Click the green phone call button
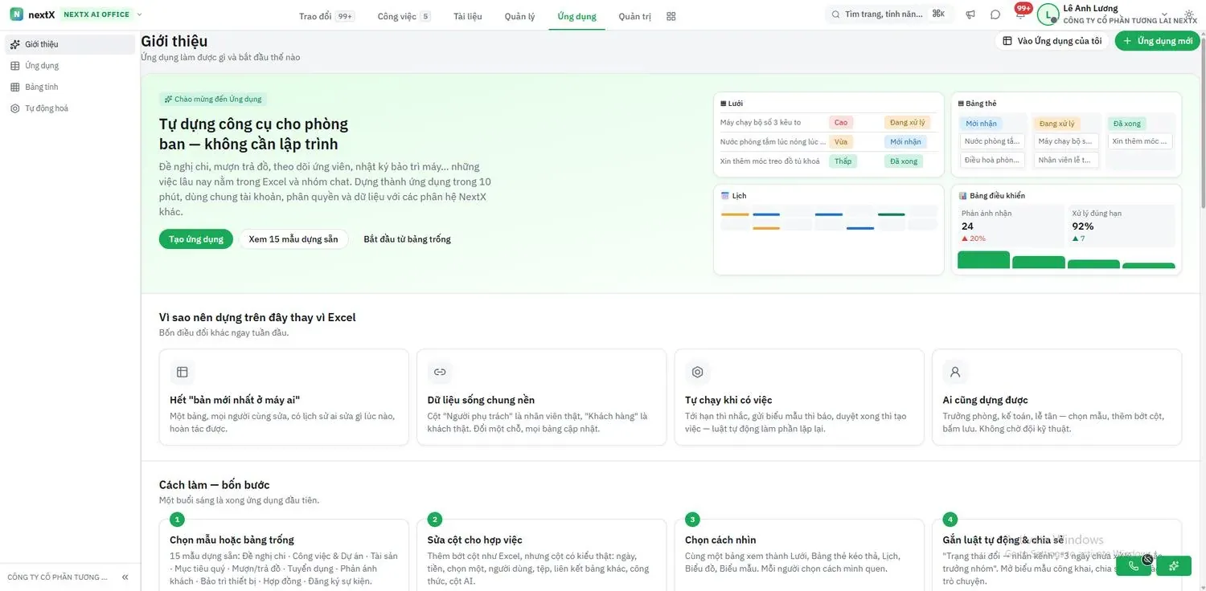The width and height of the screenshot is (1206, 591). coord(1134,566)
